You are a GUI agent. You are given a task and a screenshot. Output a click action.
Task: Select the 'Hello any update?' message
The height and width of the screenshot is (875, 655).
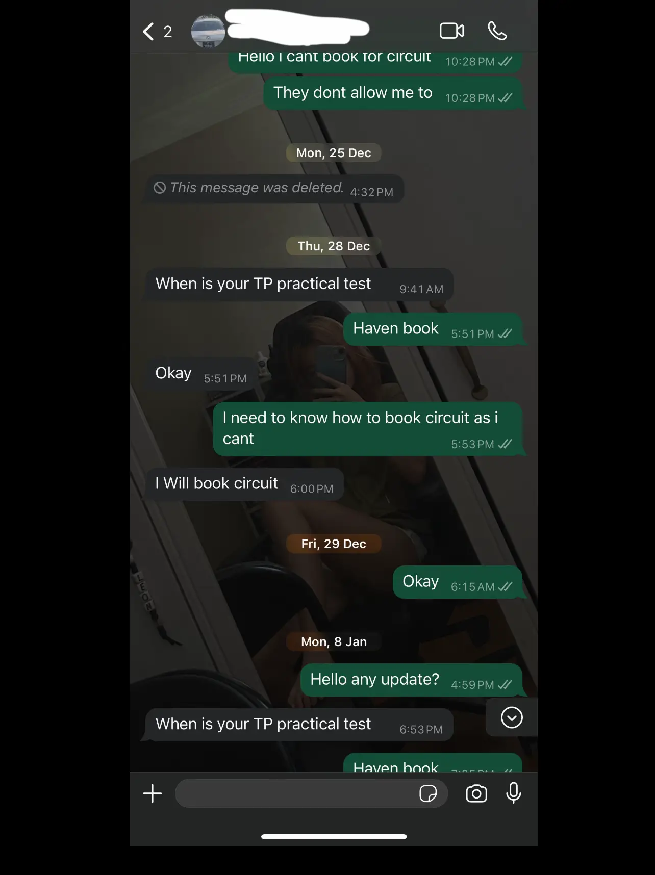pos(411,680)
